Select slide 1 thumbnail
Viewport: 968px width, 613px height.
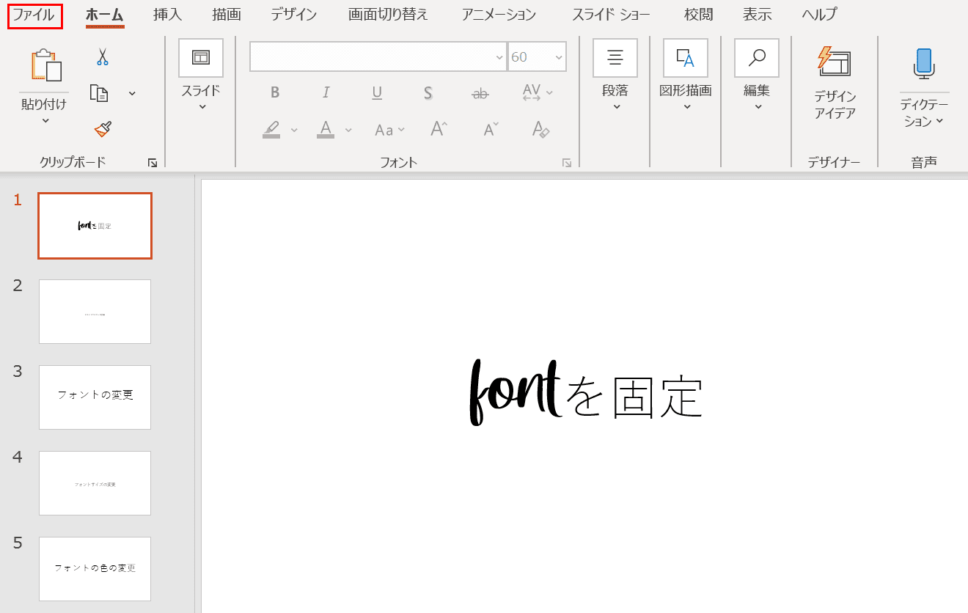pyautogui.click(x=95, y=226)
